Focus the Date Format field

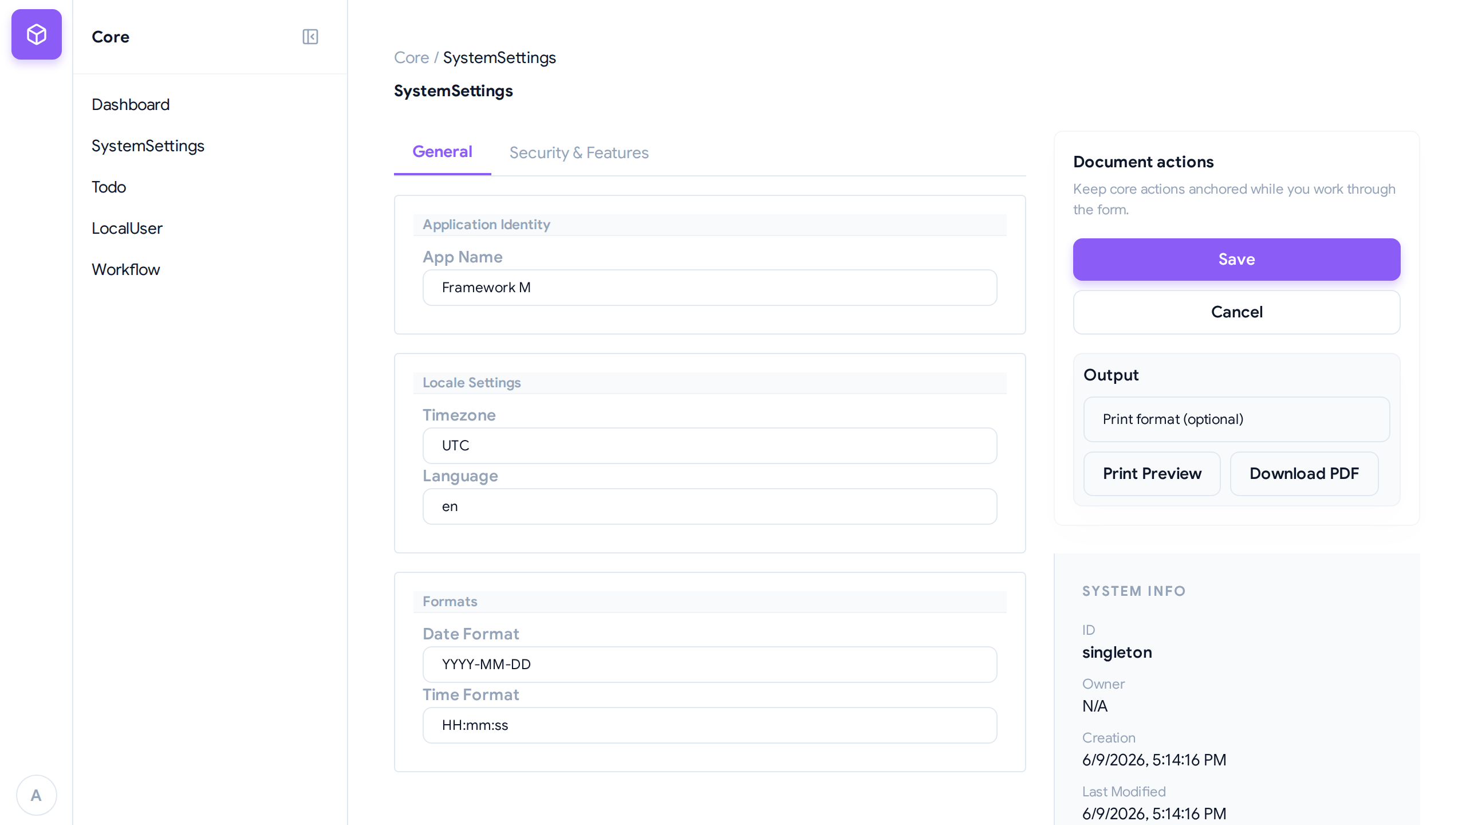pyautogui.click(x=710, y=665)
